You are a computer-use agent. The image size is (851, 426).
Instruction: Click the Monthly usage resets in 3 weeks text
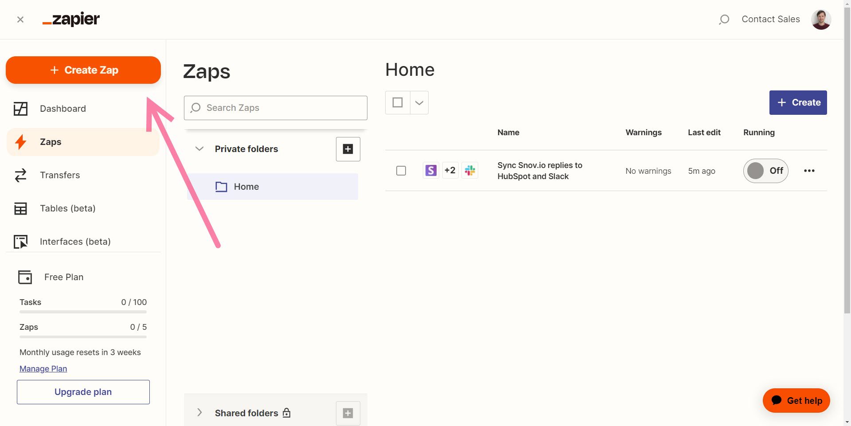[x=80, y=352]
